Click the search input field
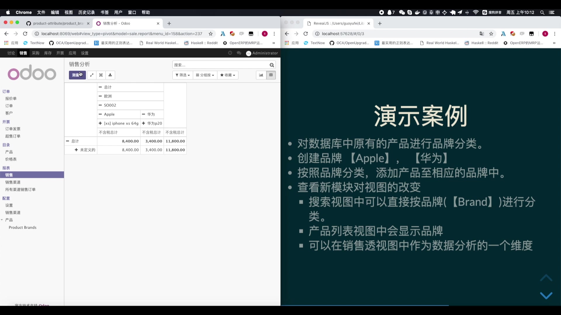561x315 pixels. [x=222, y=65]
